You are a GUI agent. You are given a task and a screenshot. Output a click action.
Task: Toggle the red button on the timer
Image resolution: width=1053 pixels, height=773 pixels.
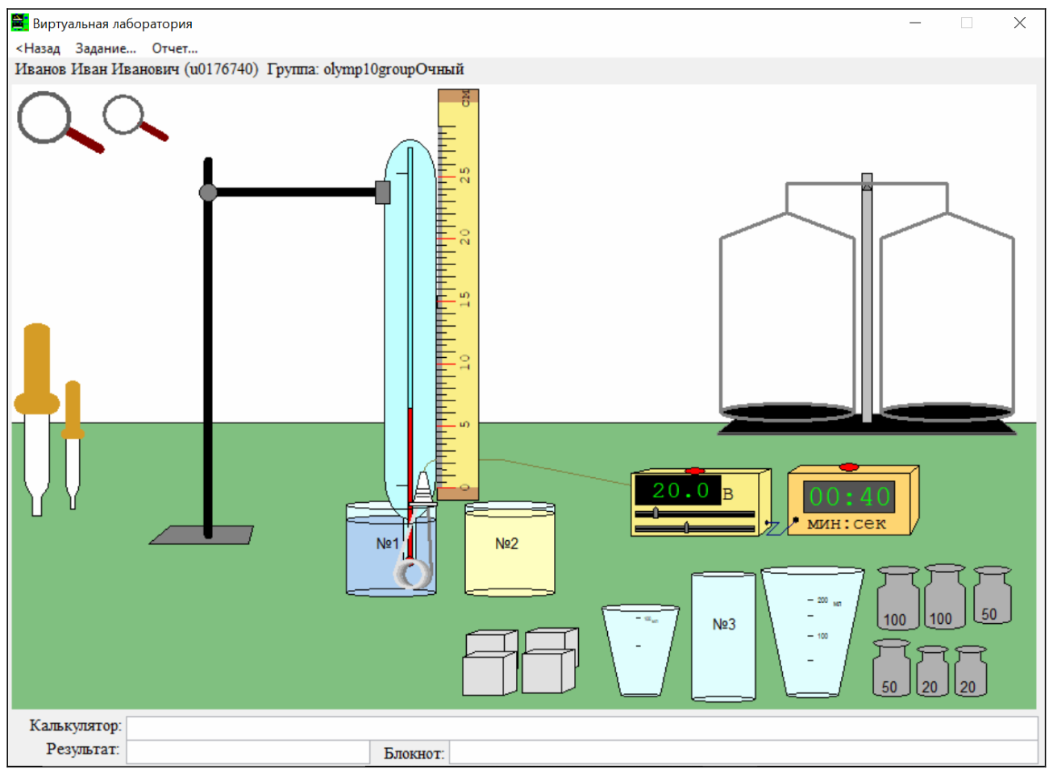pyautogui.click(x=848, y=468)
